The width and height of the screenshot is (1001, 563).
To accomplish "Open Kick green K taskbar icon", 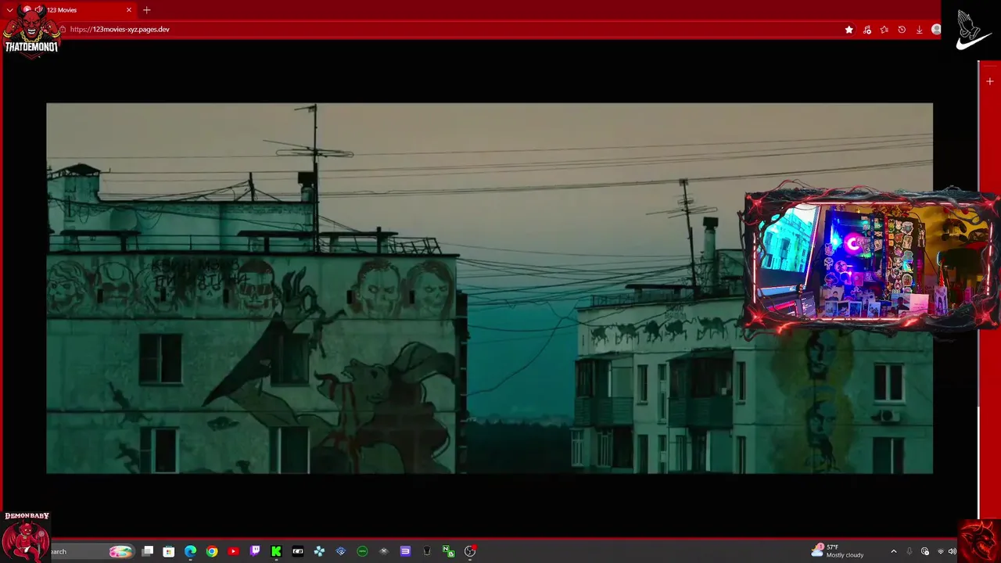I will click(x=276, y=551).
